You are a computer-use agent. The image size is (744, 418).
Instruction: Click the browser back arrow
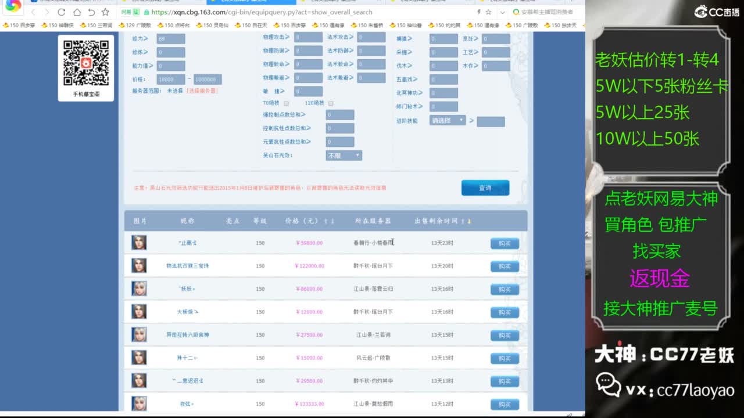pyautogui.click(x=33, y=12)
